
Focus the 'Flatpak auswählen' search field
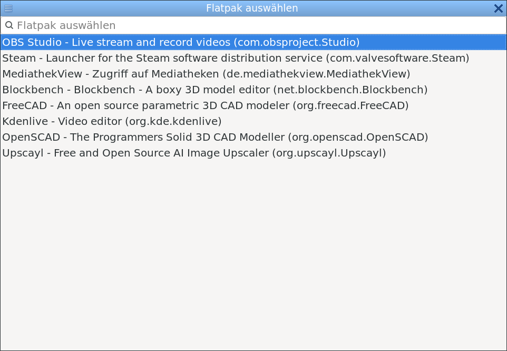[x=253, y=25]
